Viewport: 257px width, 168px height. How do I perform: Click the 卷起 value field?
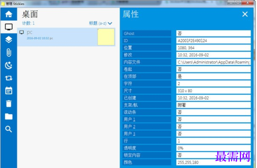[x=213, y=69]
